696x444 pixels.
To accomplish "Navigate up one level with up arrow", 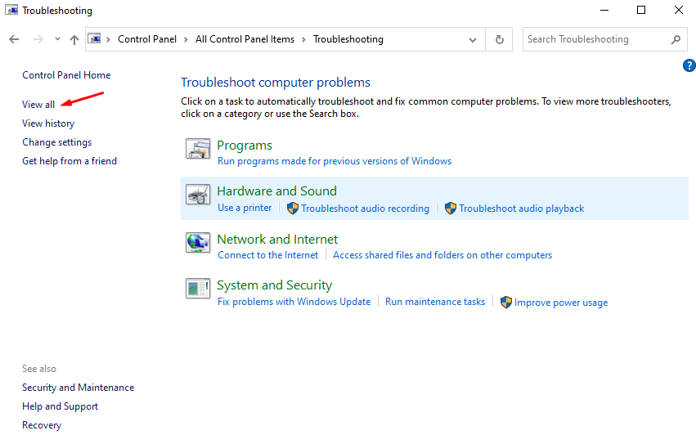I will coord(74,39).
